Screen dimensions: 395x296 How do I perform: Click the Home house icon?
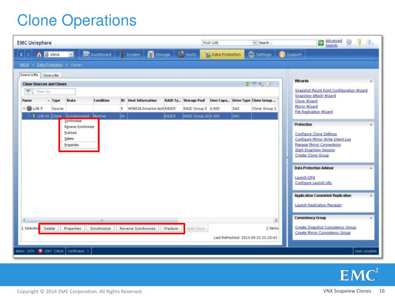(39, 55)
